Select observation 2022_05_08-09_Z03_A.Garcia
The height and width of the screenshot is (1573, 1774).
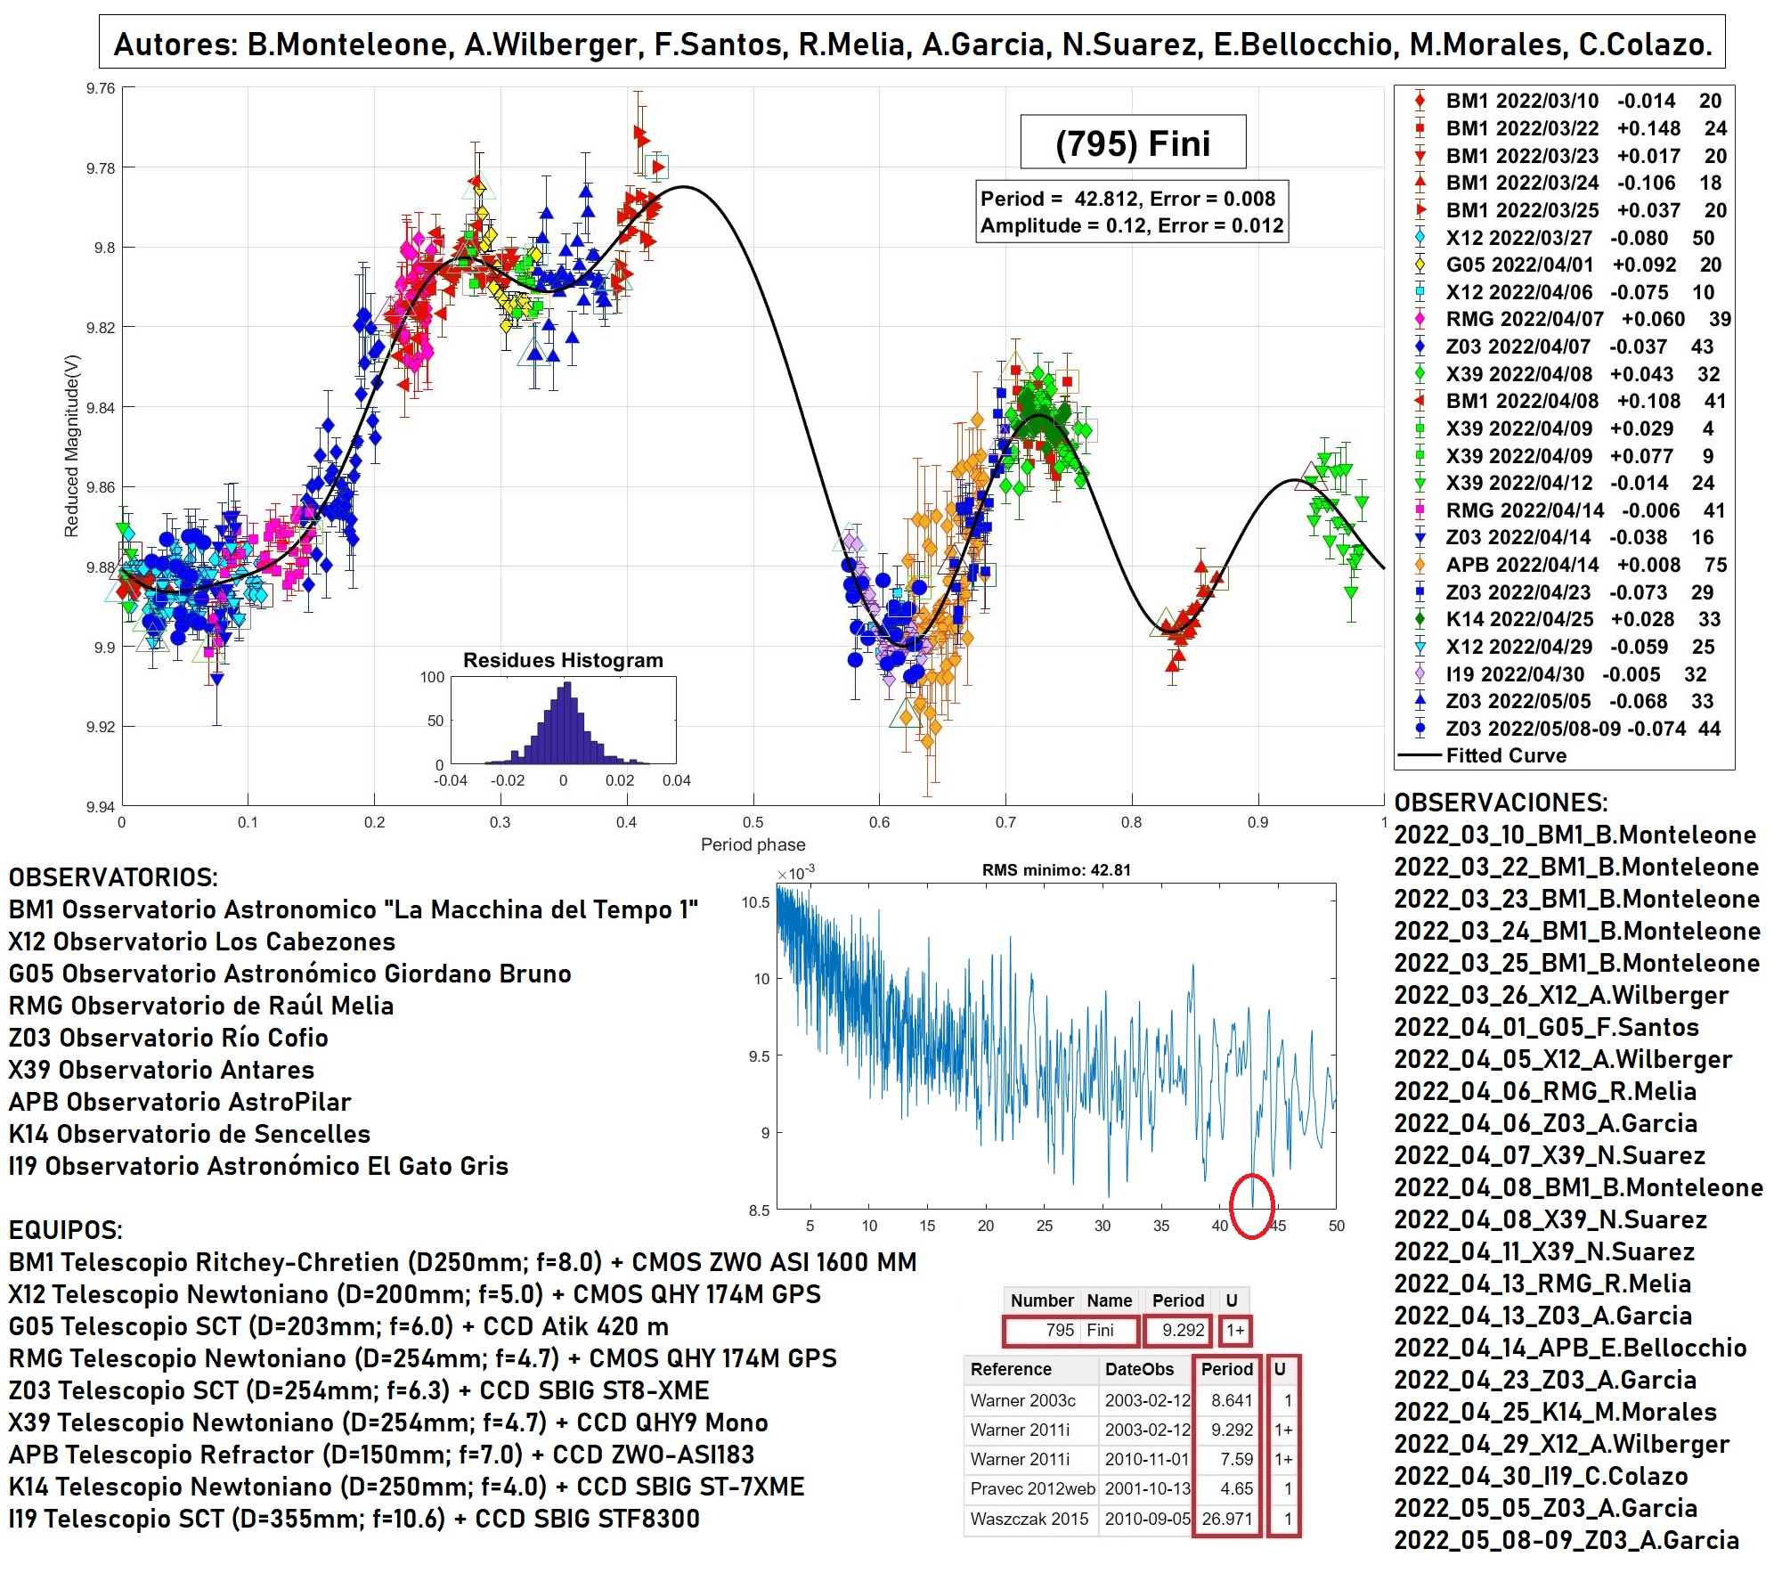click(1566, 1540)
